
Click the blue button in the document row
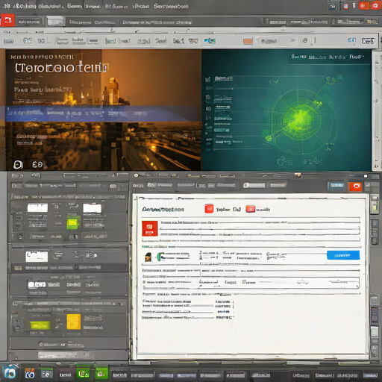click(343, 255)
